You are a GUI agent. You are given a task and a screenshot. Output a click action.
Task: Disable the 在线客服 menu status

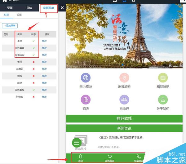[33, 90]
